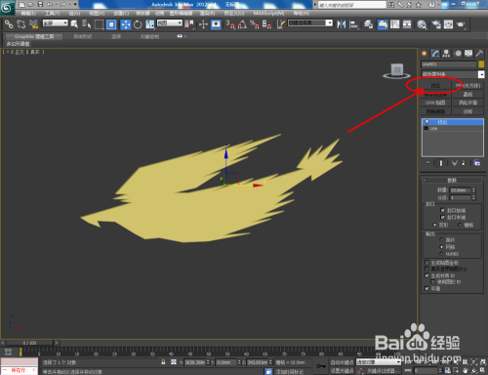Image resolution: width=488 pixels, height=375 pixels.
Task: Open the help dropdown arrow
Action: (x=439, y=5)
